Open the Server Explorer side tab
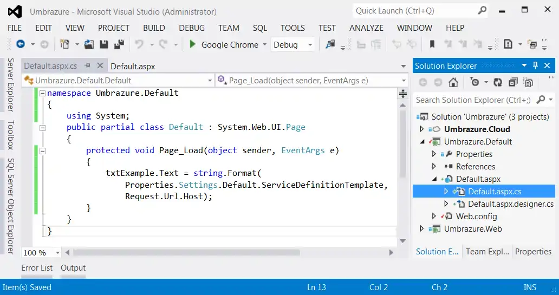 click(11, 85)
